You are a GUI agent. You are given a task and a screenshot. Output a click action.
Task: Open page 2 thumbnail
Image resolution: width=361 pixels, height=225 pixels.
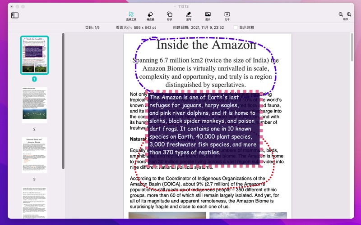35,105
